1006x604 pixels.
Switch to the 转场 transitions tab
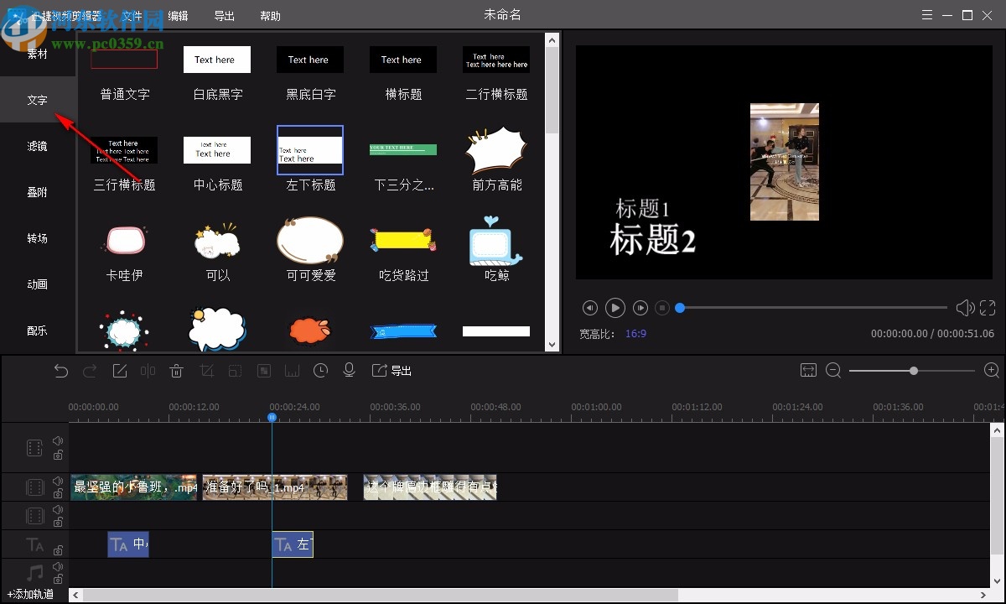coord(36,238)
